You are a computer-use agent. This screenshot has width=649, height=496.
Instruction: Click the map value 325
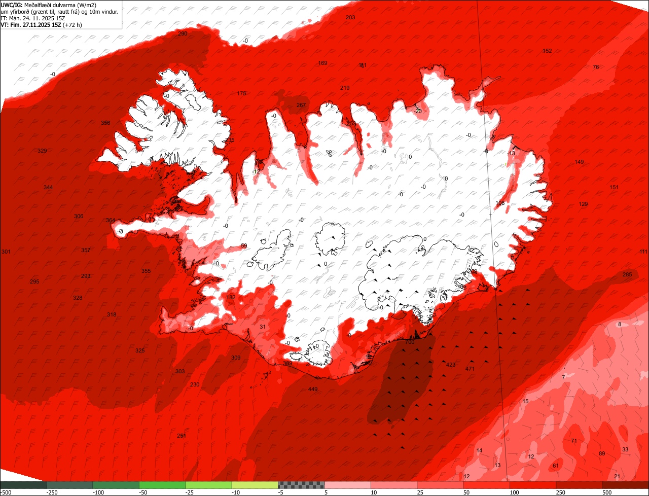pos(140,350)
